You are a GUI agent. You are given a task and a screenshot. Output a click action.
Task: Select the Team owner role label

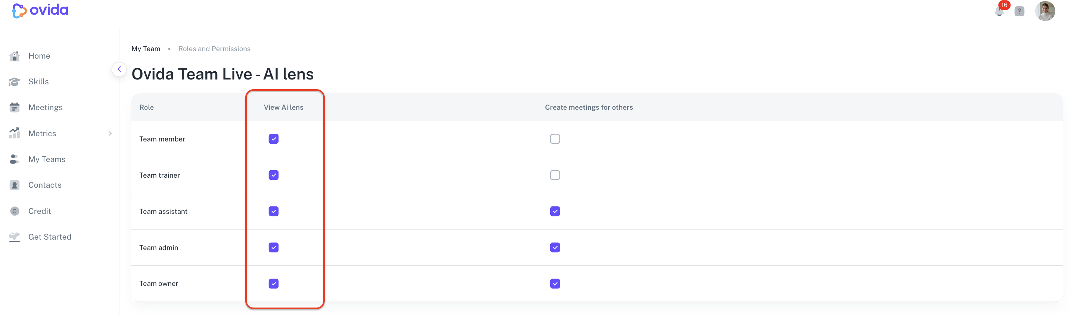[159, 284]
